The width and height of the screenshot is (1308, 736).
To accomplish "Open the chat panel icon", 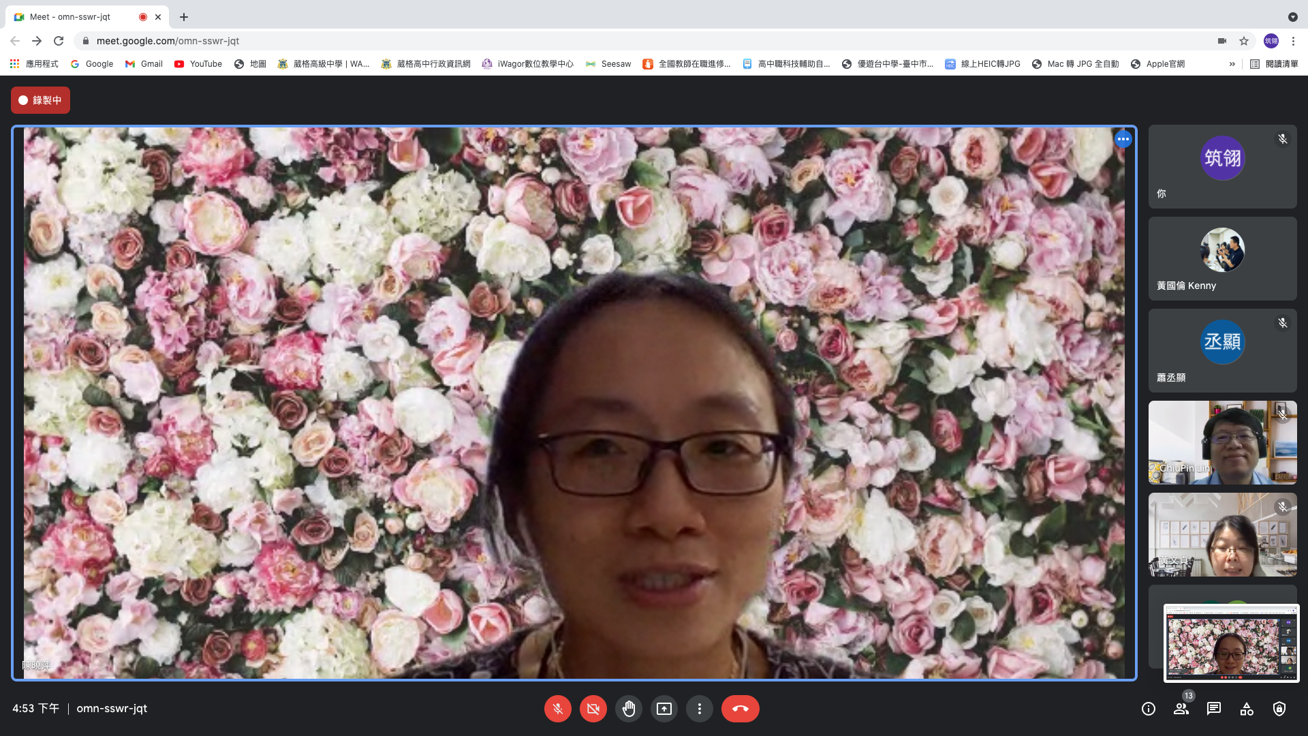I will pos(1214,709).
